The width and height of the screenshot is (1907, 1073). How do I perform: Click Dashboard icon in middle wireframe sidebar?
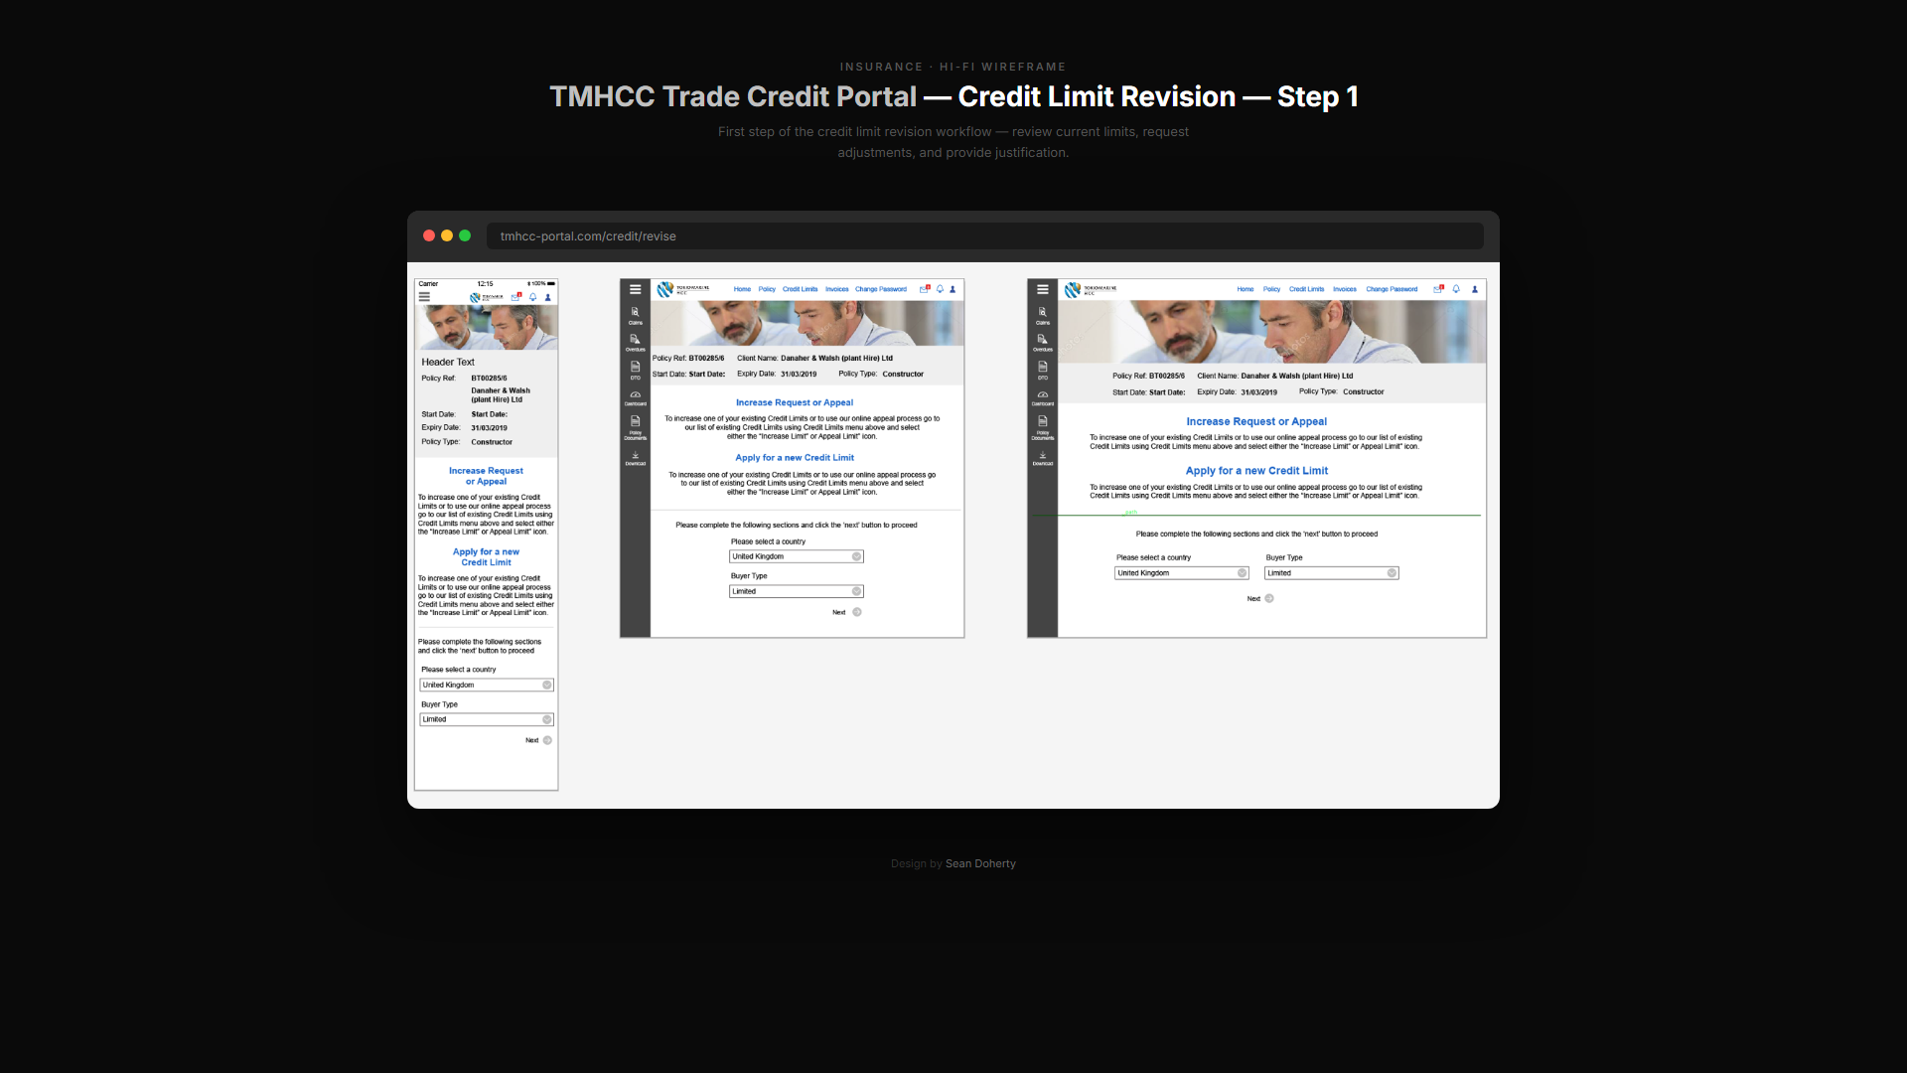click(635, 397)
